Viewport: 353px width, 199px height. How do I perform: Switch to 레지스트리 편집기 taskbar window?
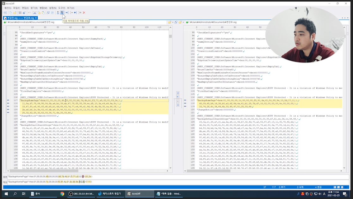(110, 194)
